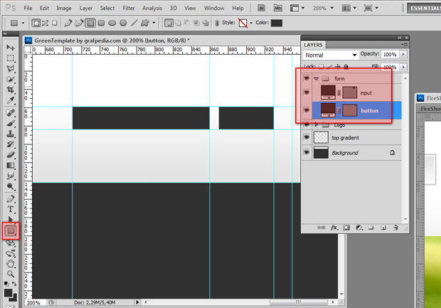
Task: Select the History Brush tool
Action: pyautogui.click(x=11, y=144)
